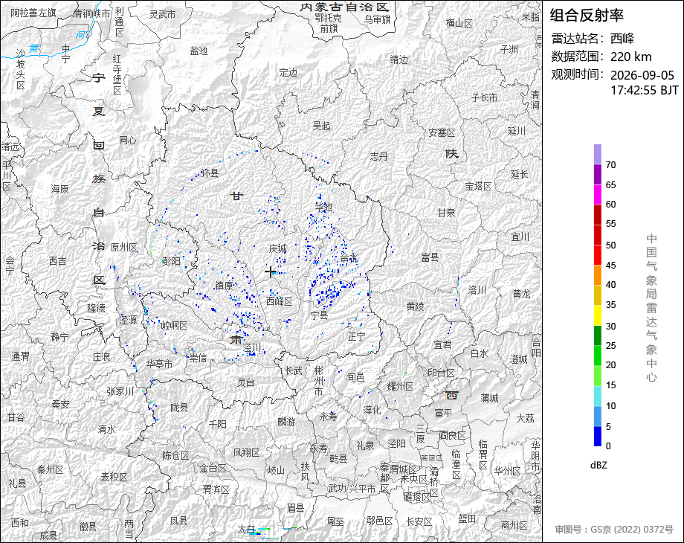Click the 陈仓区 map label
This screenshot has height=543, width=684.
click(175, 455)
